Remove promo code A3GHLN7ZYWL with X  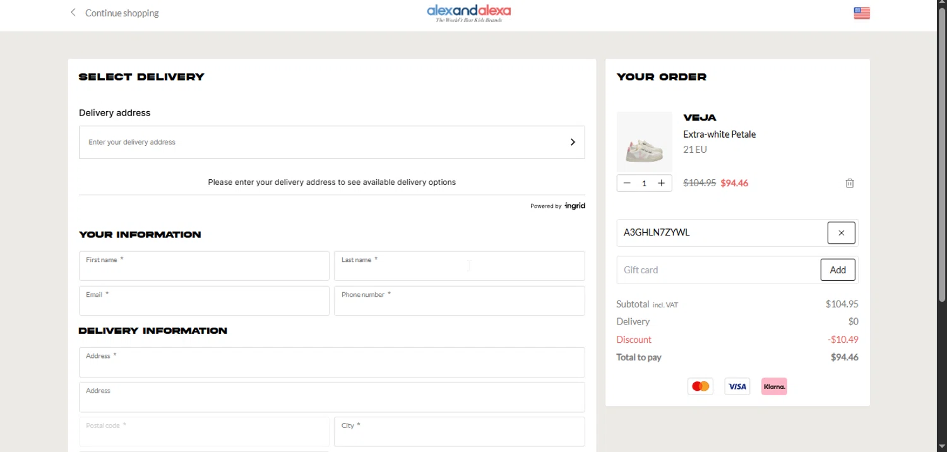[x=841, y=233]
